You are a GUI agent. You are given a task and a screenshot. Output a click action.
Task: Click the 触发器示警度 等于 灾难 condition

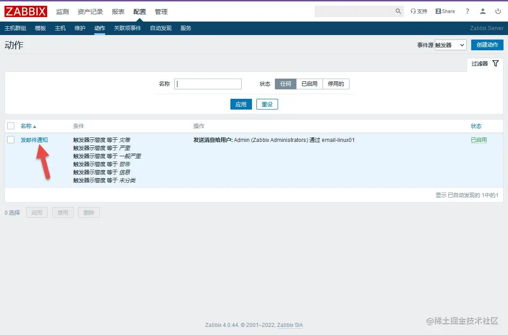pos(102,140)
